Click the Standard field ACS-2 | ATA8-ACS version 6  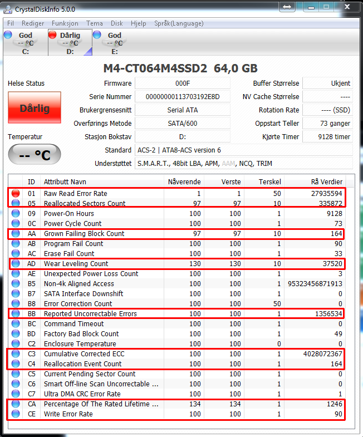point(244,150)
